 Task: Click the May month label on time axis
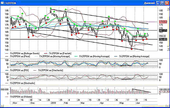tap(122, 103)
